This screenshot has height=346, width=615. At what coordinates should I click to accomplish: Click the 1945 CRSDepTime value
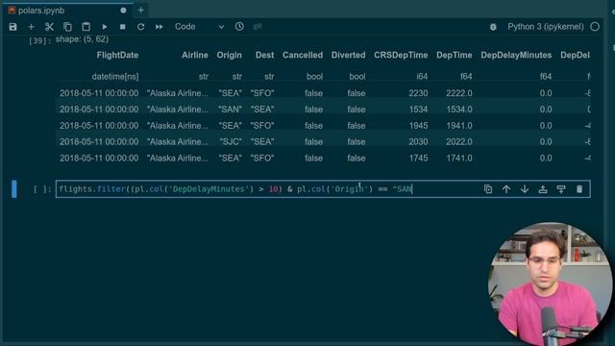418,126
